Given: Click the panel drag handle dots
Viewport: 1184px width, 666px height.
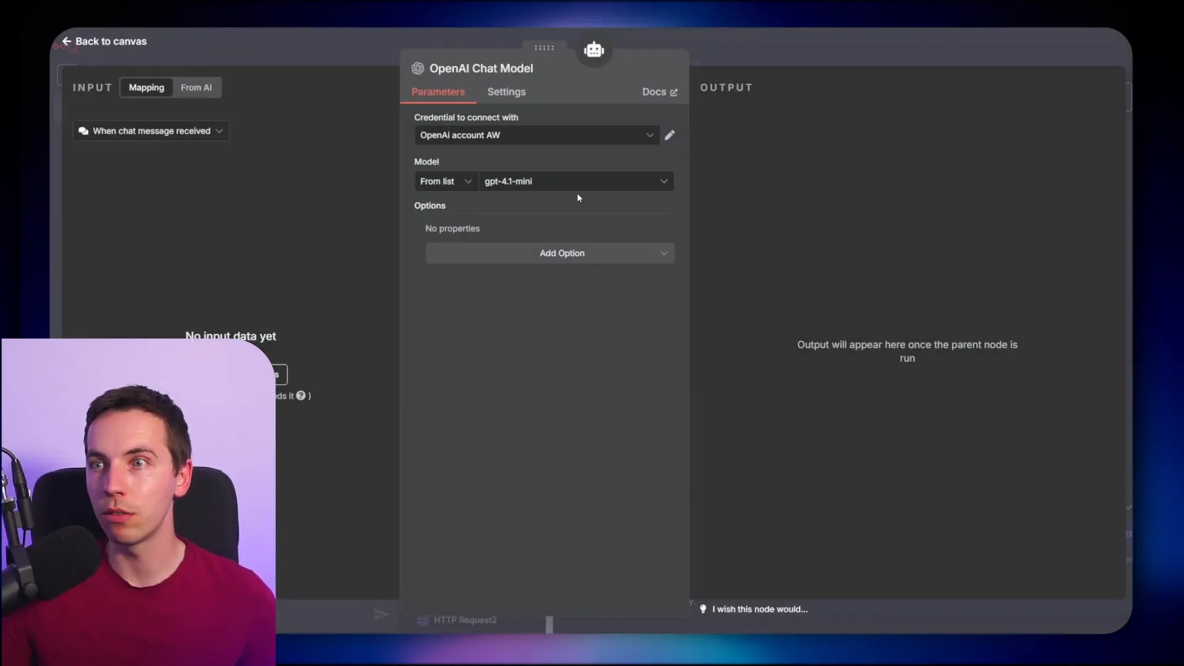Looking at the screenshot, I should click(544, 47).
